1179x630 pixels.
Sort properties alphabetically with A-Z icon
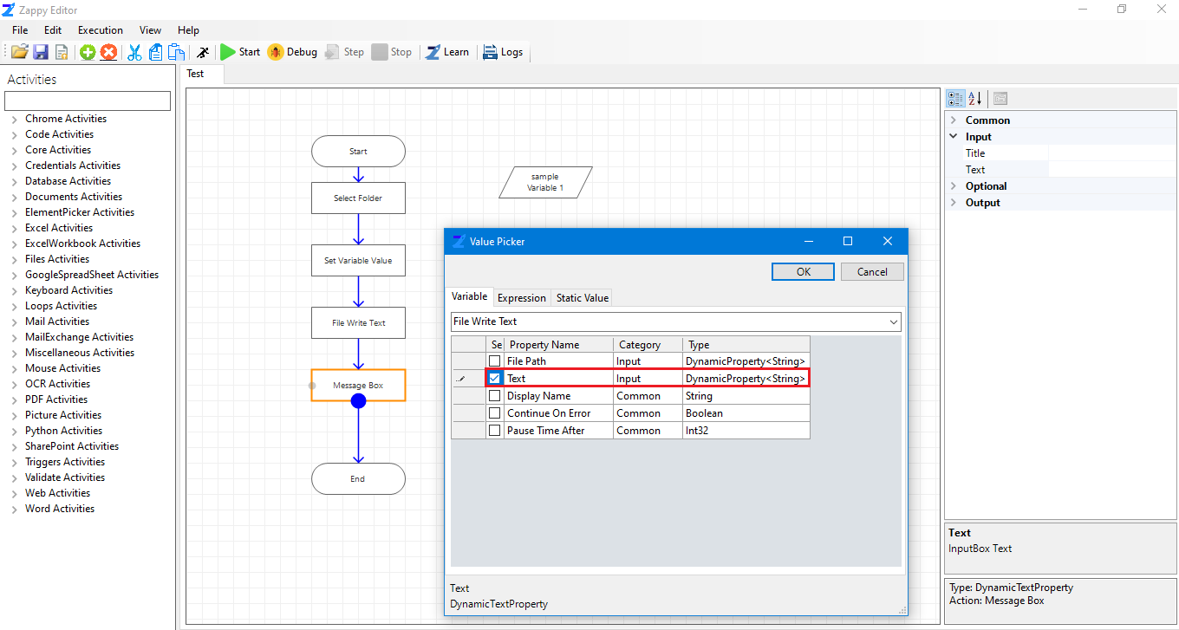point(975,99)
